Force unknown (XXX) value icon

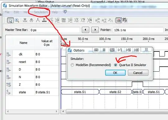pos(25,20)
